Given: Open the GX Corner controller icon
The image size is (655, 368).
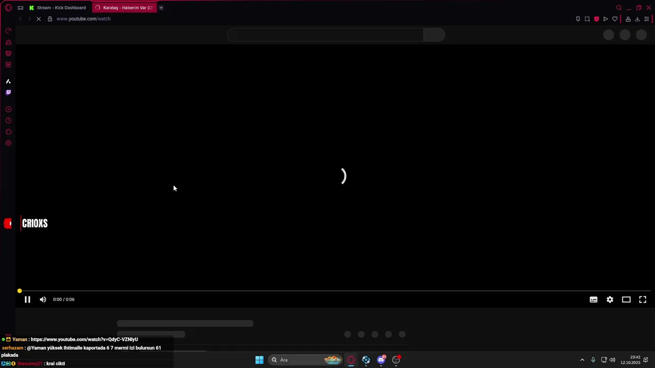Looking at the screenshot, I should point(20,8).
